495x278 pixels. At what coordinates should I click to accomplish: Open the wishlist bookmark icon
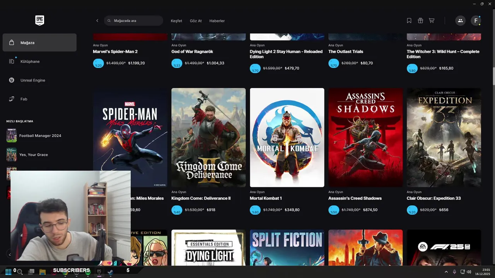[x=409, y=20]
